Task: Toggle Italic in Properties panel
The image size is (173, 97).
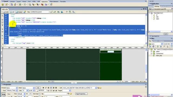Action: [46, 88]
